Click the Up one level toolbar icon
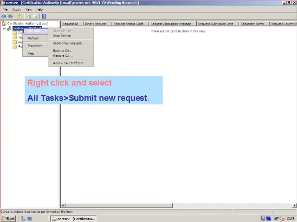Screen dimensions: 297x222 (x=20, y=16)
